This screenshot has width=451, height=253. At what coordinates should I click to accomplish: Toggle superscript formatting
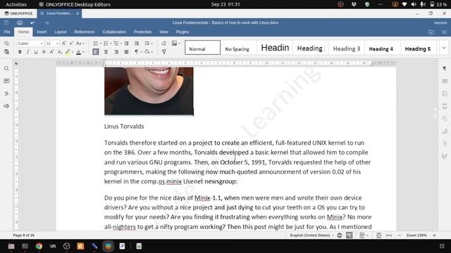pyautogui.click(x=51, y=52)
